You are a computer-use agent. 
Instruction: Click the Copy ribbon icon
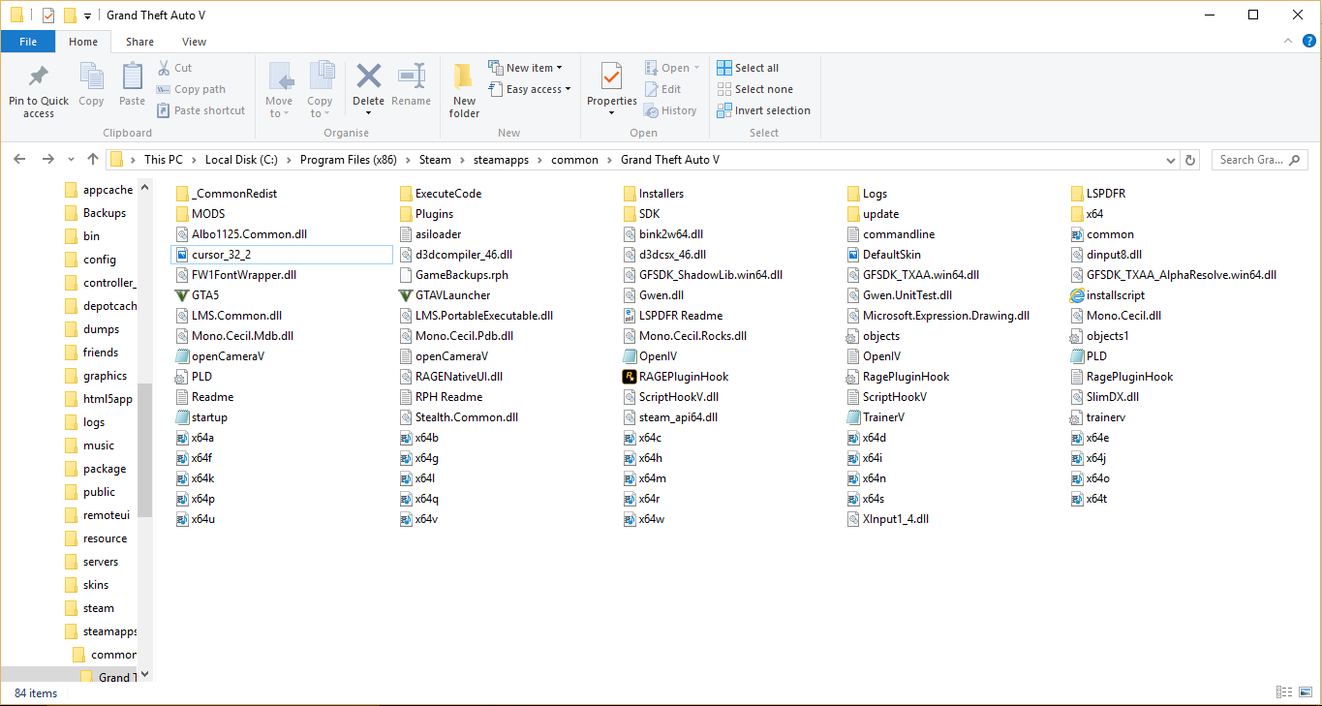point(91,76)
